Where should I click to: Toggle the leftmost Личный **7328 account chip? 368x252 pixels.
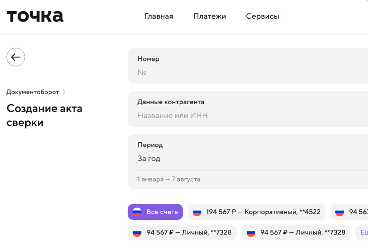[182, 232]
